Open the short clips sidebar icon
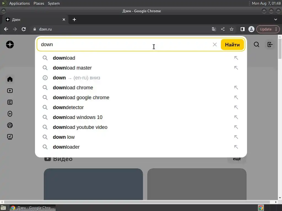Image resolution: width=282 pixels, height=211 pixels. click(10, 114)
